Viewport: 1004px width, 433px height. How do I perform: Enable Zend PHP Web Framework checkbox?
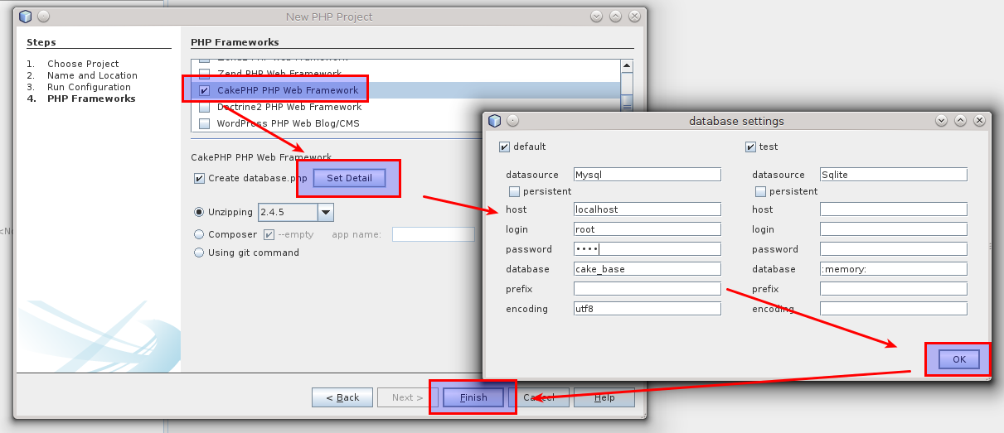204,74
